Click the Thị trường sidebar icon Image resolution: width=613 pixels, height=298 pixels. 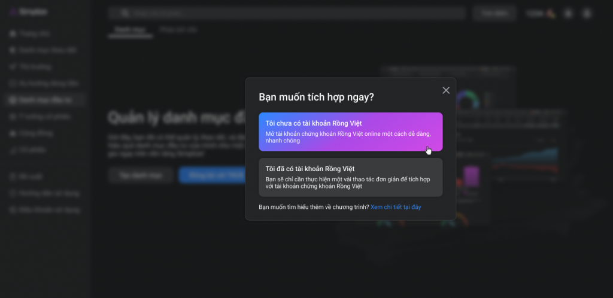click(13, 67)
